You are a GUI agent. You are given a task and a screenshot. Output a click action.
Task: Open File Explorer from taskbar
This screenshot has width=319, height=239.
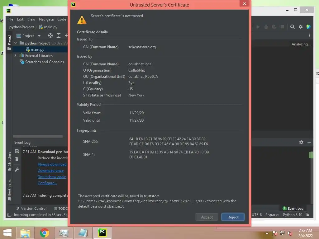pyautogui.click(x=25, y=233)
